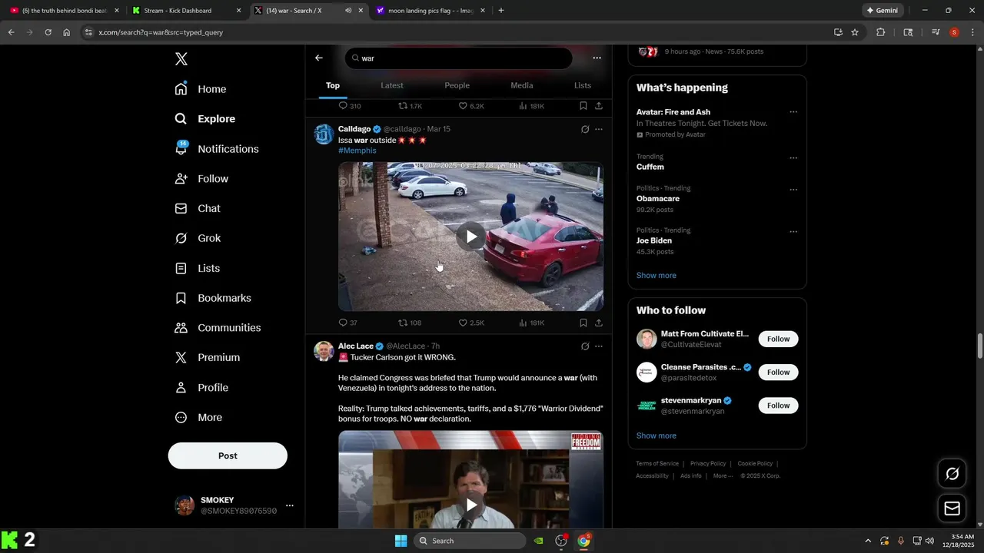
Task: Follow stevenmarkryan account
Action: (778, 406)
